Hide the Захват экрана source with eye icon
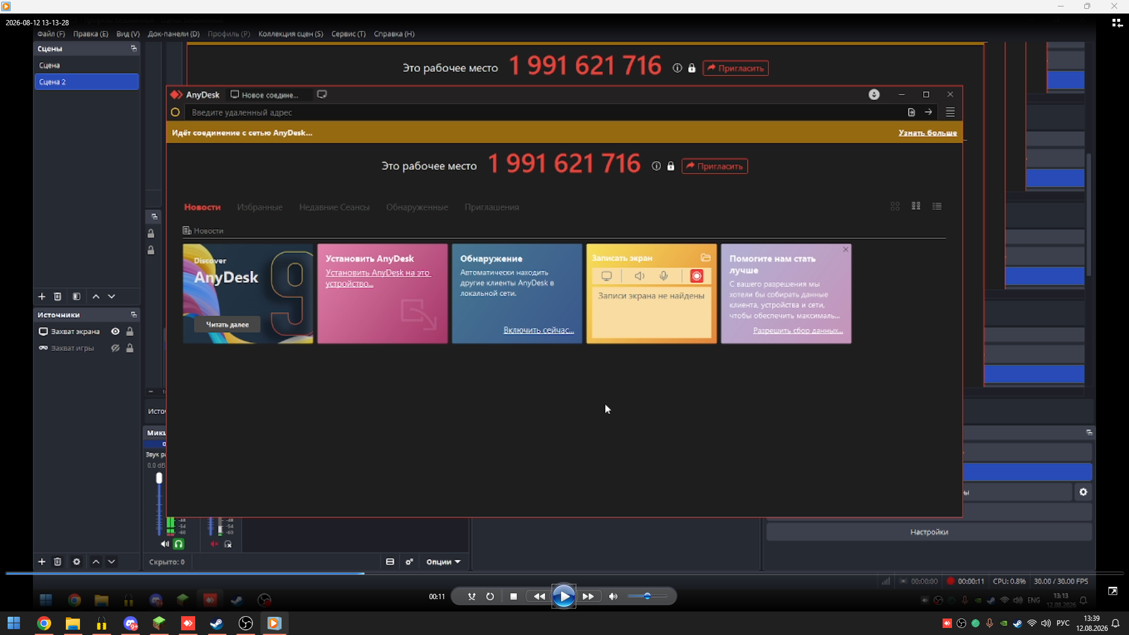1129x635 pixels. tap(116, 332)
